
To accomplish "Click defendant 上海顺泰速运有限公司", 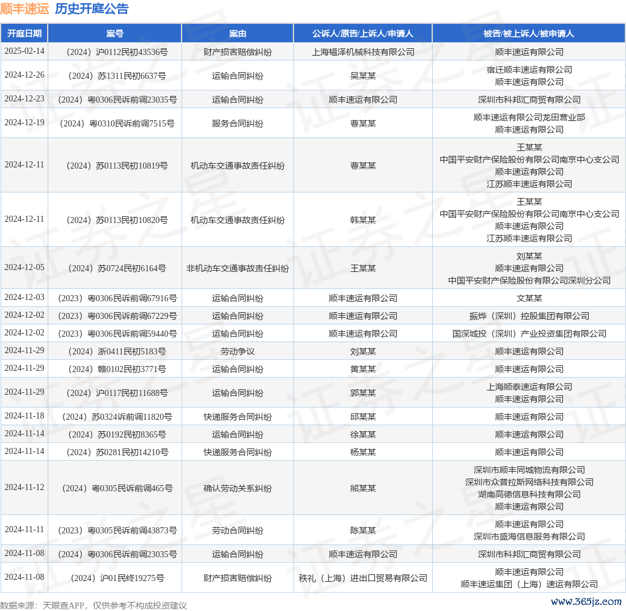I will pyautogui.click(x=529, y=387).
